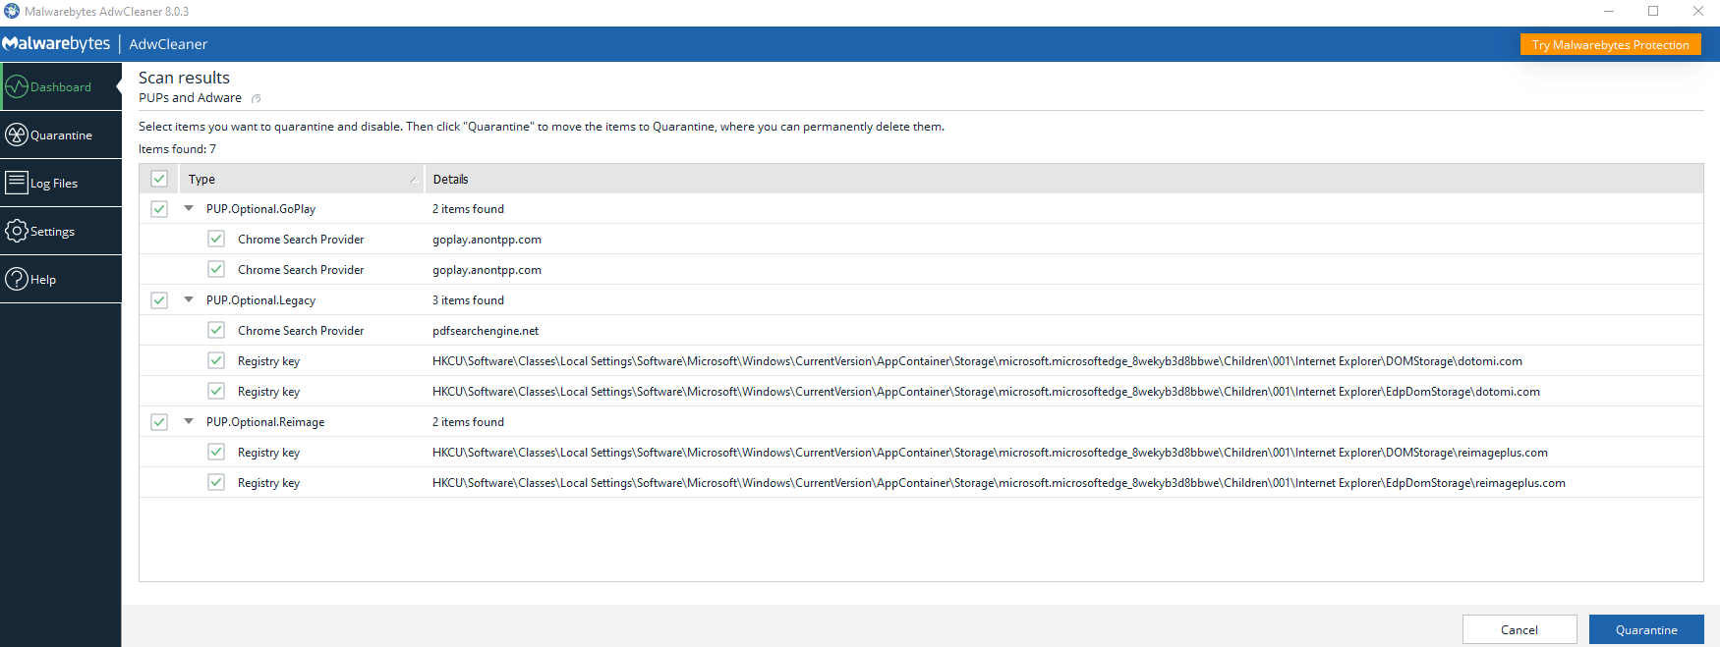1720x647 pixels.
Task: Click the Malwarebytes logo in header
Action: 57,44
